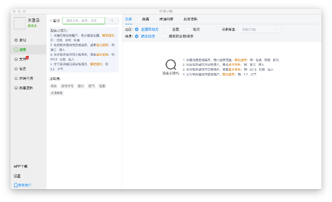Image resolution: width=332 pixels, height=202 pixels.
Task: Select the 全国和地方 region radio button
Action: (137, 29)
